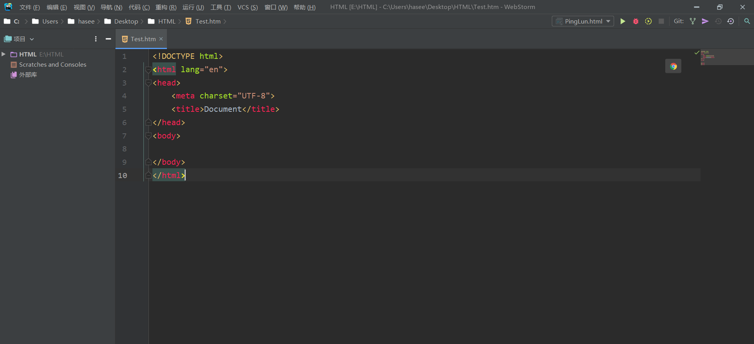
Task: Run with coverage icon
Action: (x=648, y=21)
